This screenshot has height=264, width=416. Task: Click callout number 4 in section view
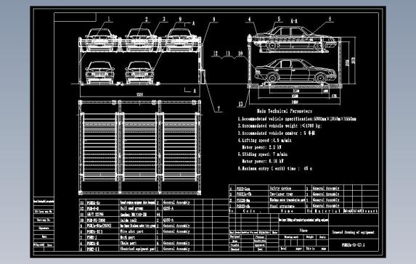pyautogui.click(x=250, y=19)
